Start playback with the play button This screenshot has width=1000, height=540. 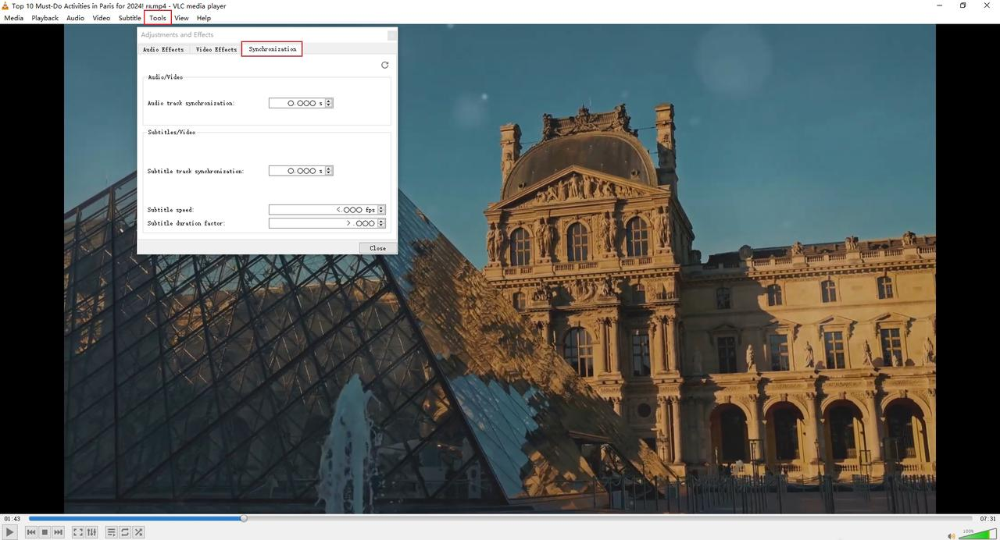[x=9, y=532]
